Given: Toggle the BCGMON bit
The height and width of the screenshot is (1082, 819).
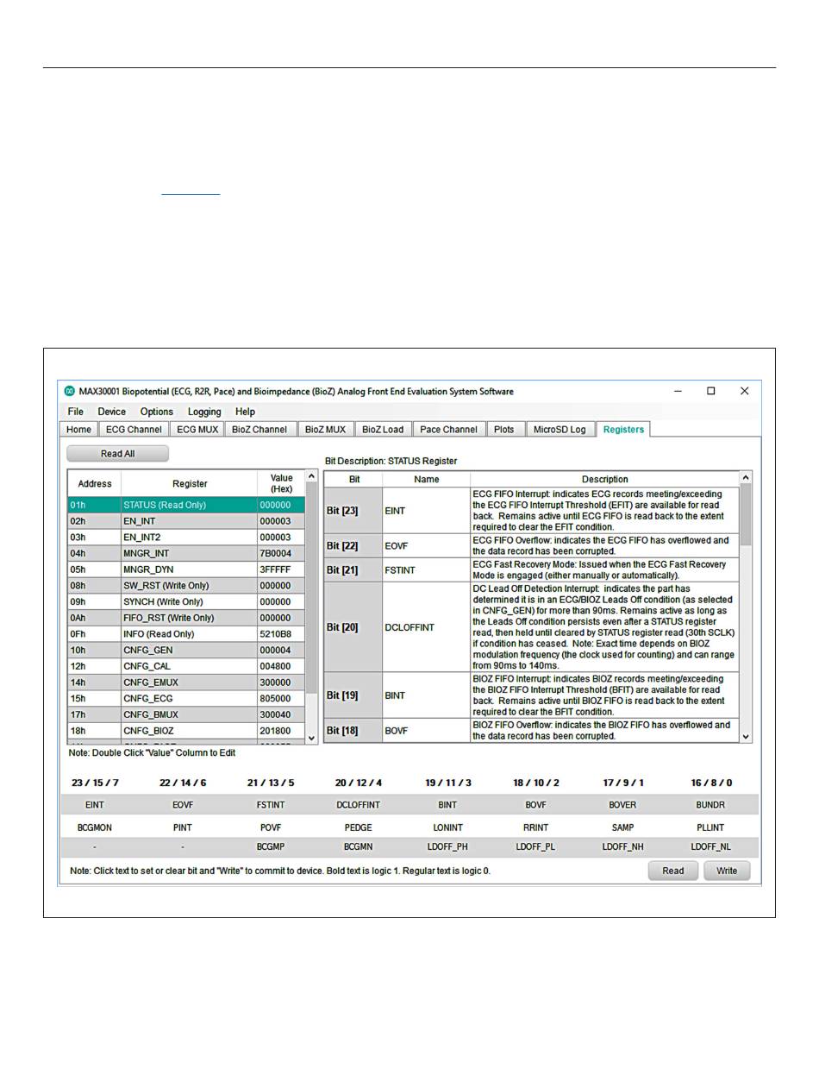Looking at the screenshot, I should 95,827.
